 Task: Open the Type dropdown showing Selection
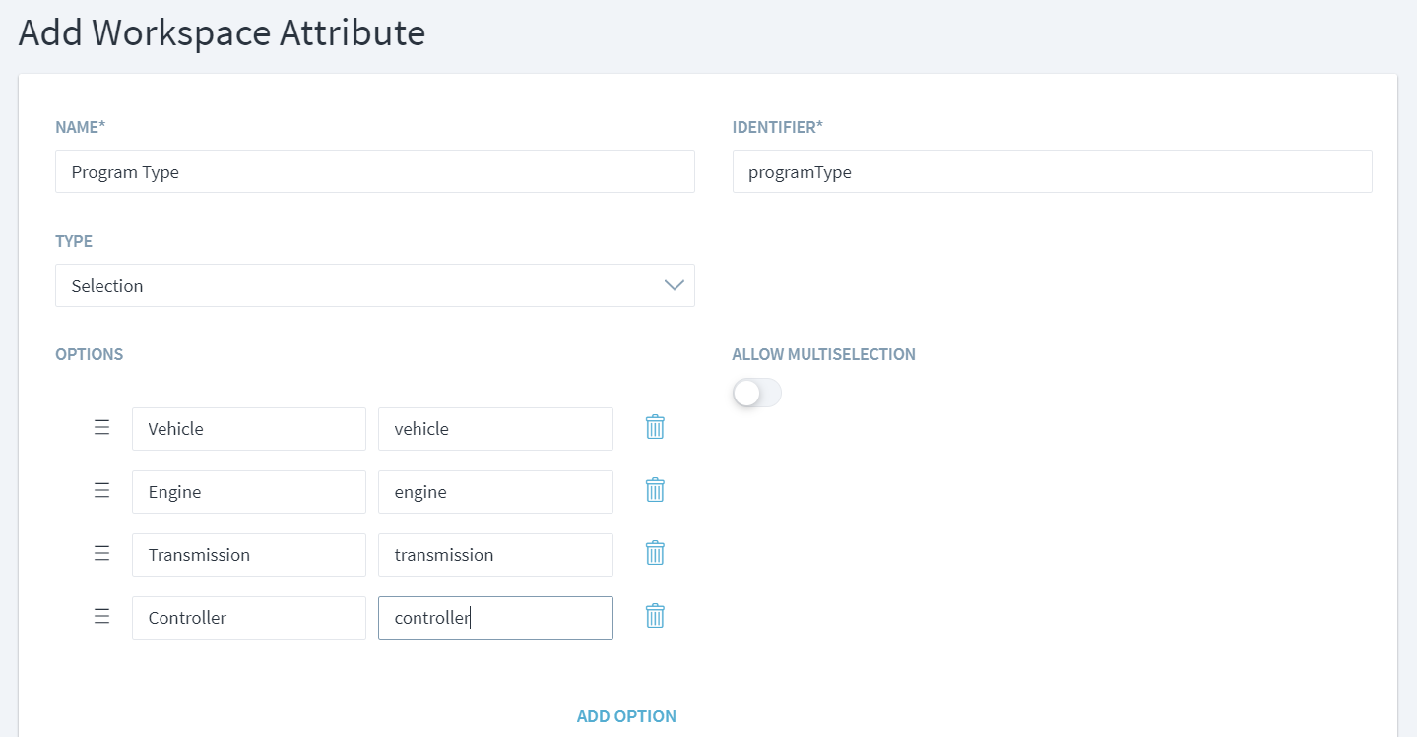tap(374, 285)
